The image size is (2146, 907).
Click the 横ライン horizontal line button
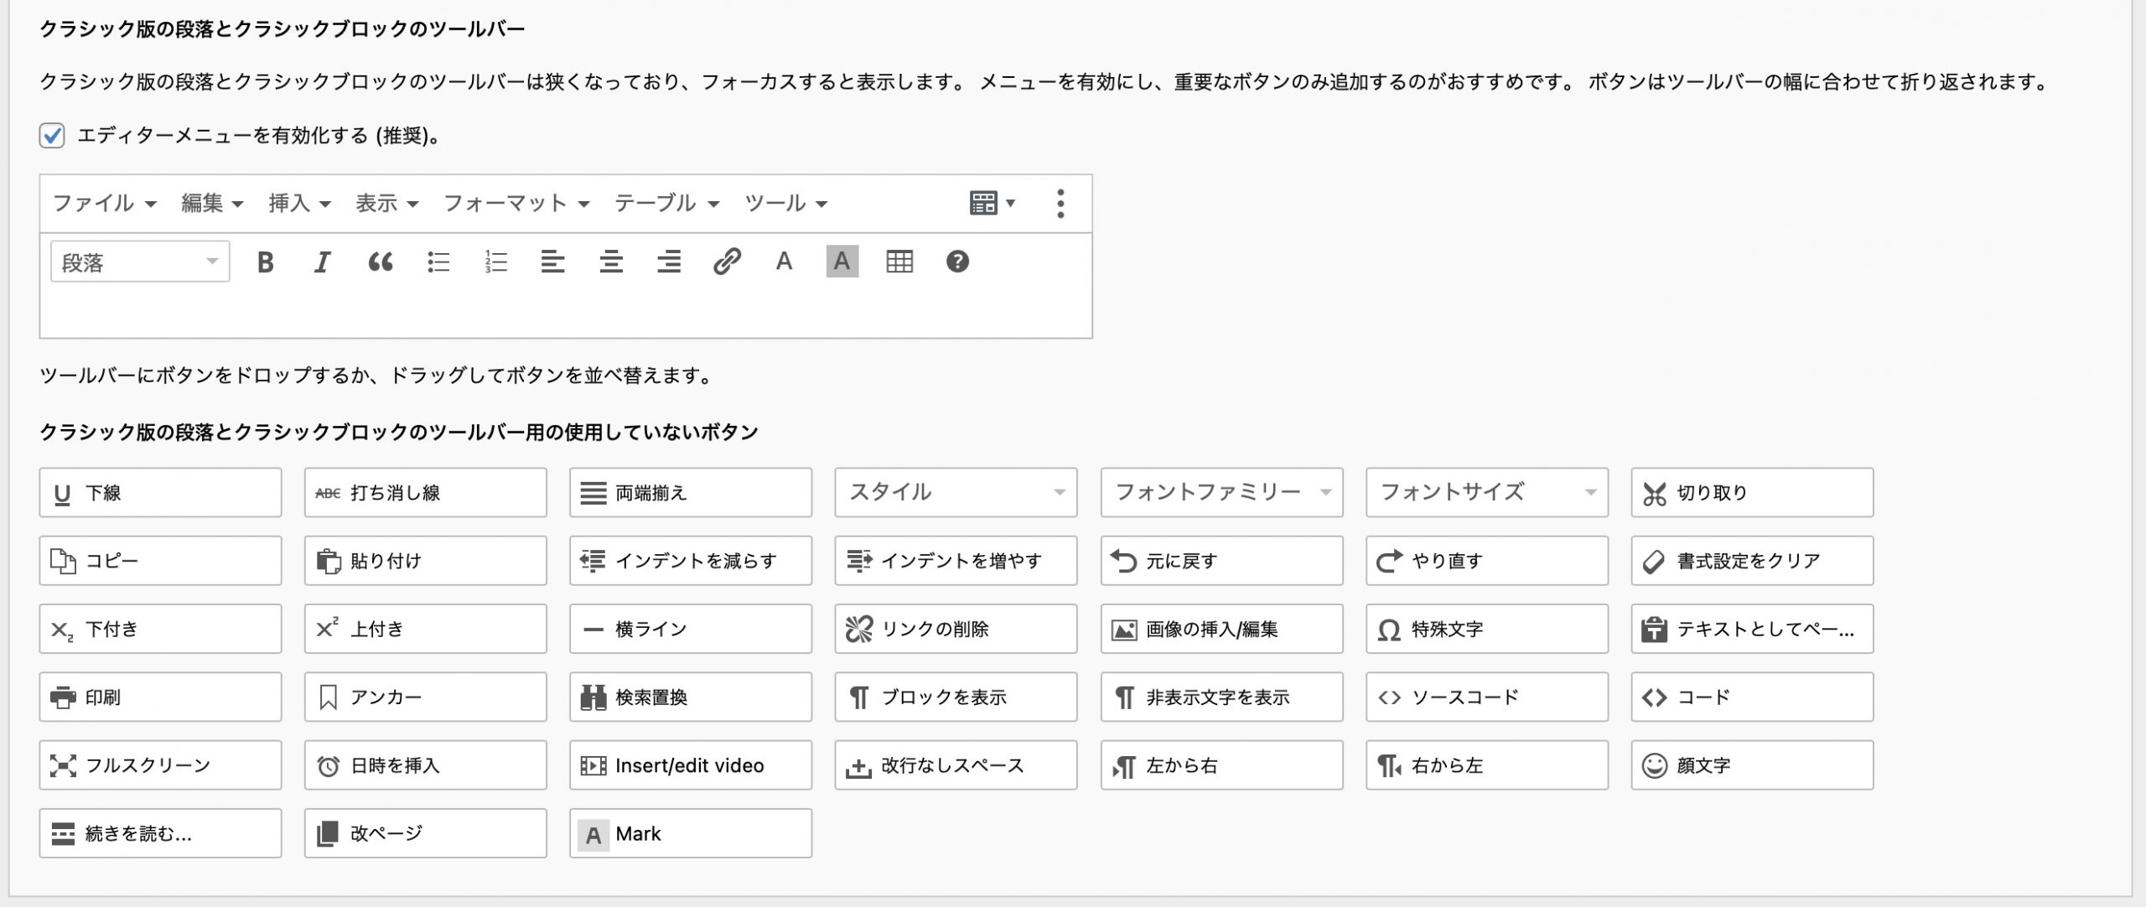pos(691,629)
